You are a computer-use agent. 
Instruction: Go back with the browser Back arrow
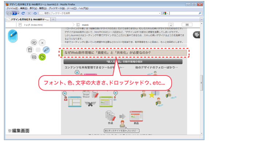pyautogui.click(x=9, y=13)
